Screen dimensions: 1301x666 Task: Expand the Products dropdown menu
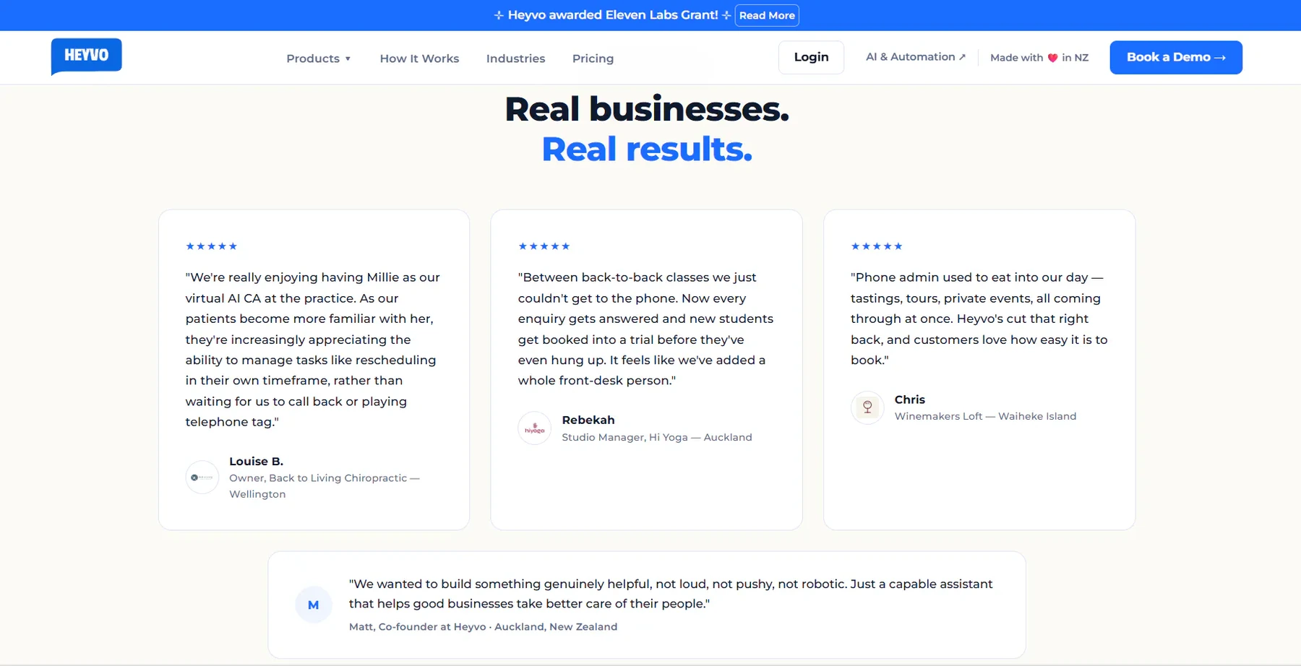click(319, 59)
